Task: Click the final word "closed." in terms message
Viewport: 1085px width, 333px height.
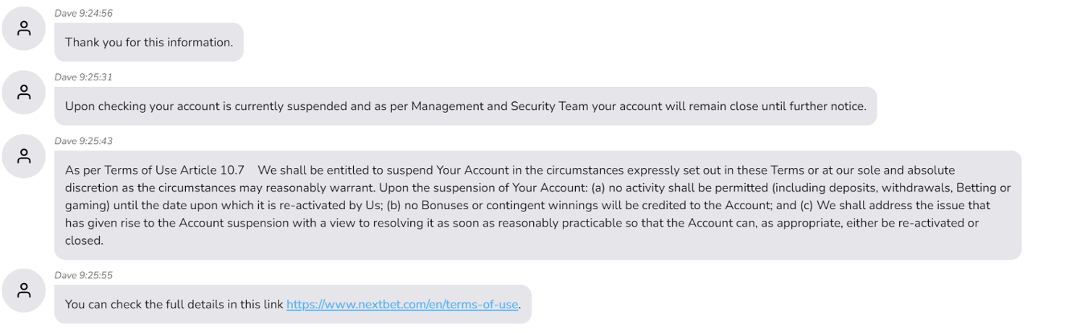Action: pos(85,240)
